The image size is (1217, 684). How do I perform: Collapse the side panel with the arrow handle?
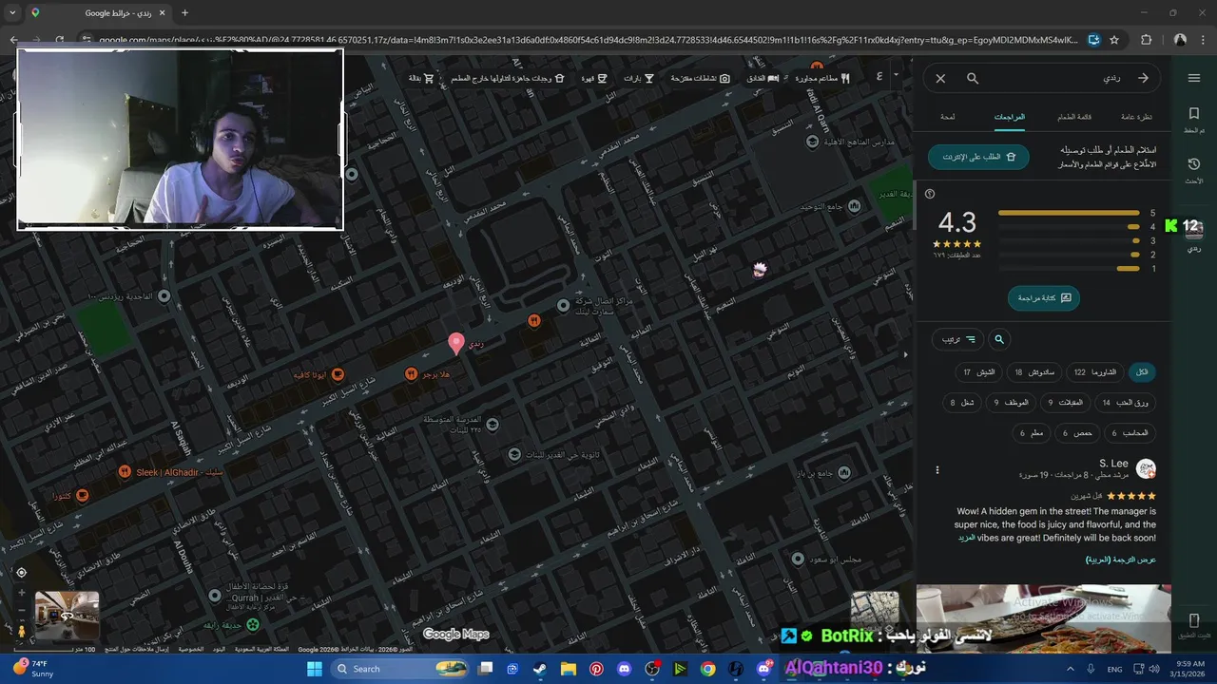coord(905,354)
